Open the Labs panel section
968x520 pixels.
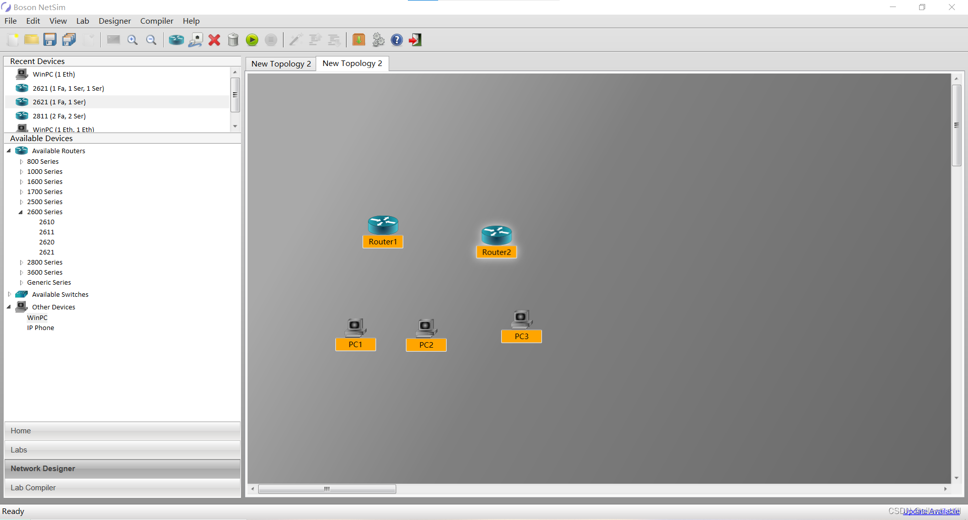123,450
